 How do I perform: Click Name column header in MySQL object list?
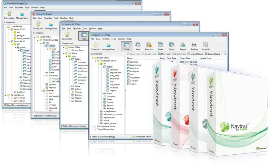pyautogui.click(x=130, y=58)
